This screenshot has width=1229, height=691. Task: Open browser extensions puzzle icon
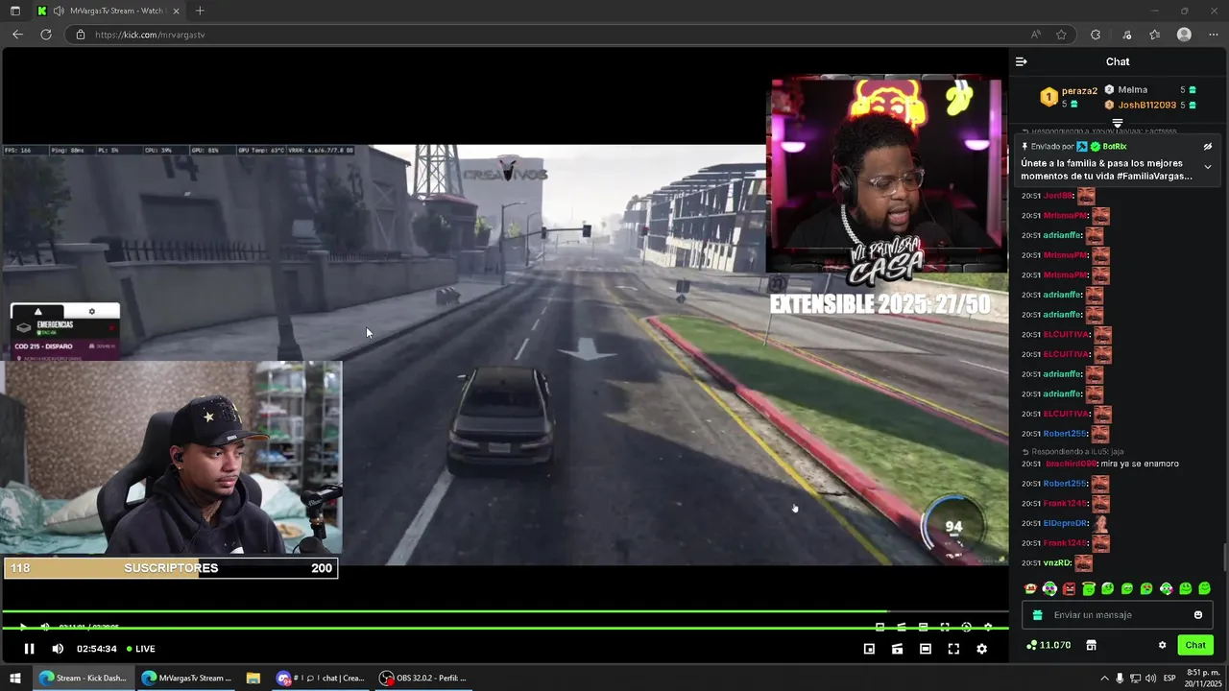tap(1096, 35)
